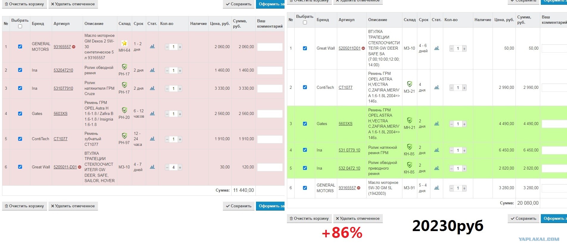The width and height of the screenshot is (567, 248).
Task: Select the left cart total '11 440,00'
Action: [243, 190]
